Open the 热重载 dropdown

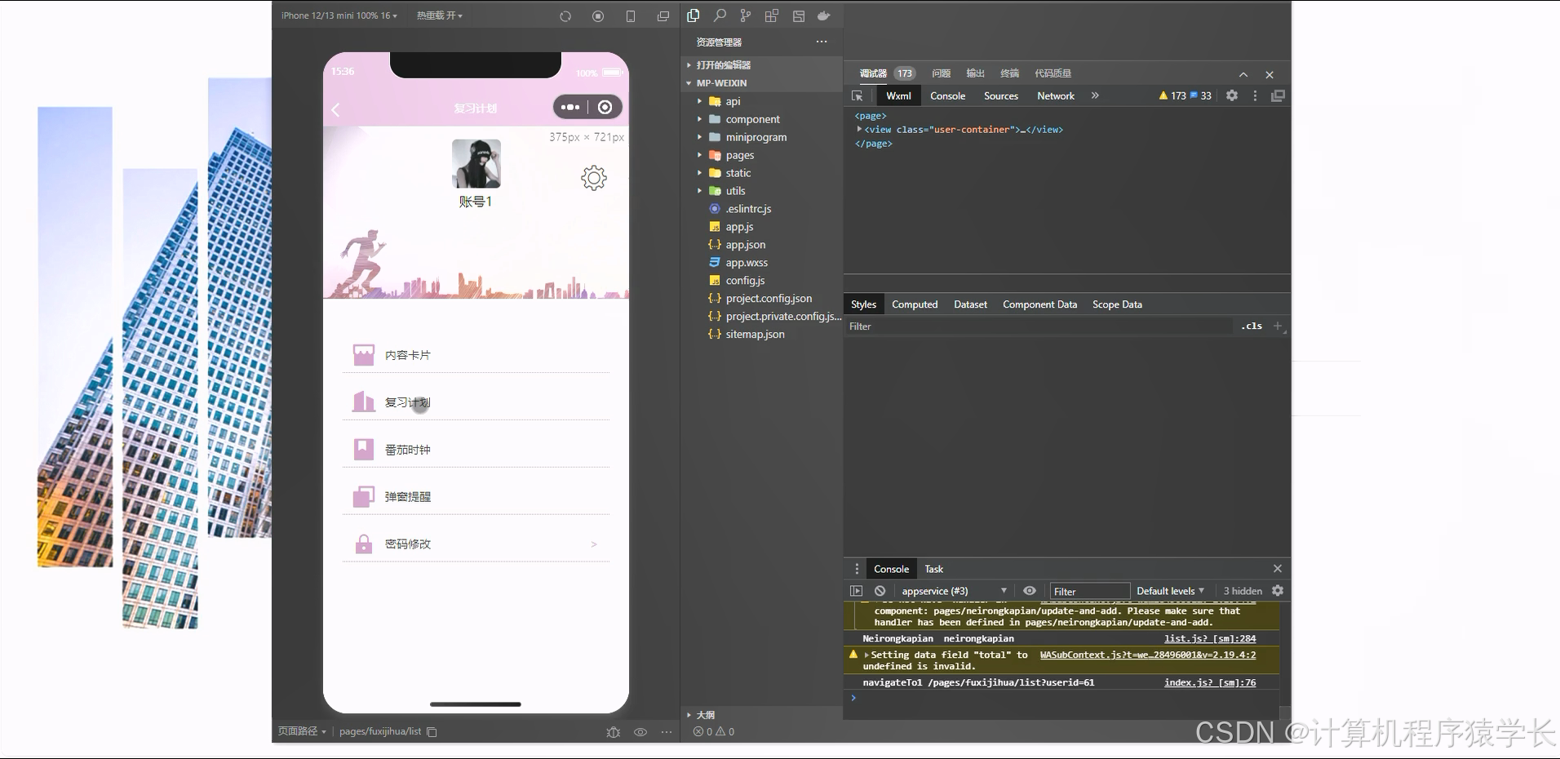point(440,16)
